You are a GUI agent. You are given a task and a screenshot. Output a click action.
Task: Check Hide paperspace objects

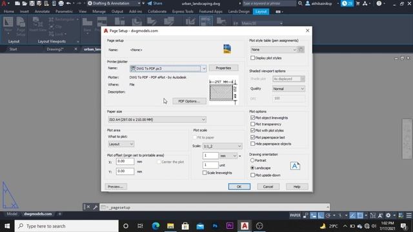[252, 144]
